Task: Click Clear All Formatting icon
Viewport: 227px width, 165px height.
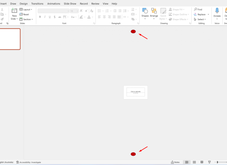Action: [92, 11]
